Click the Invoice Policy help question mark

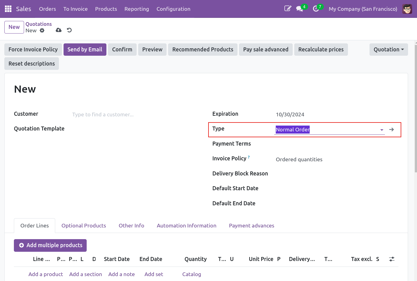pos(249,157)
